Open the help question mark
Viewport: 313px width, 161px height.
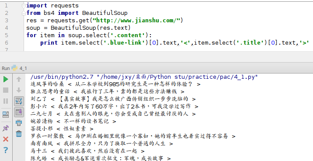[6, 150]
